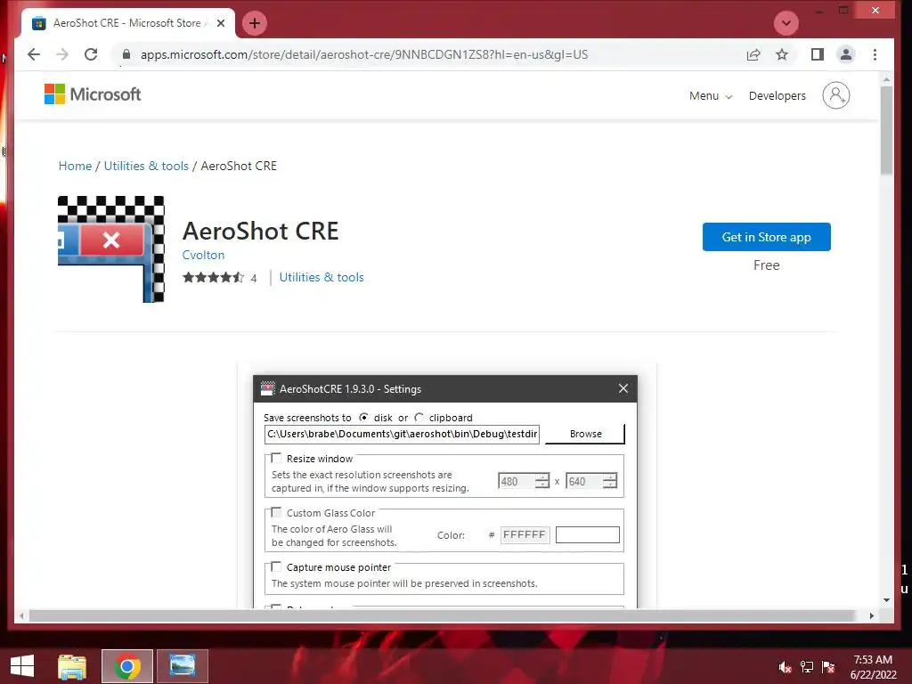
Task: Go to Home breadcrumb
Action: [x=75, y=166]
